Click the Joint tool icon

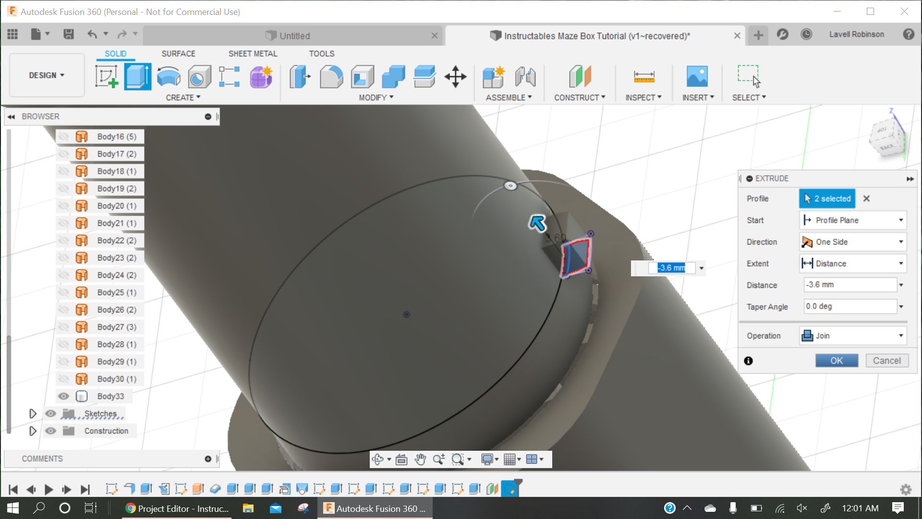[x=525, y=77]
